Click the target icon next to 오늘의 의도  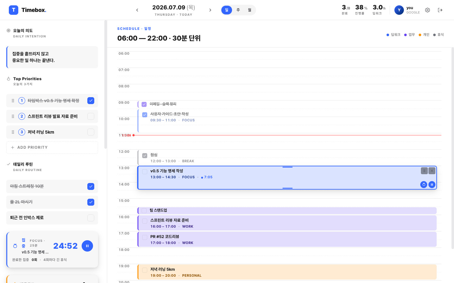pos(9,31)
